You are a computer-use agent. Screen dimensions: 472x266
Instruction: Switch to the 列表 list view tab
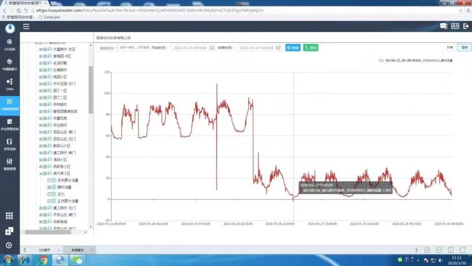tap(450, 47)
